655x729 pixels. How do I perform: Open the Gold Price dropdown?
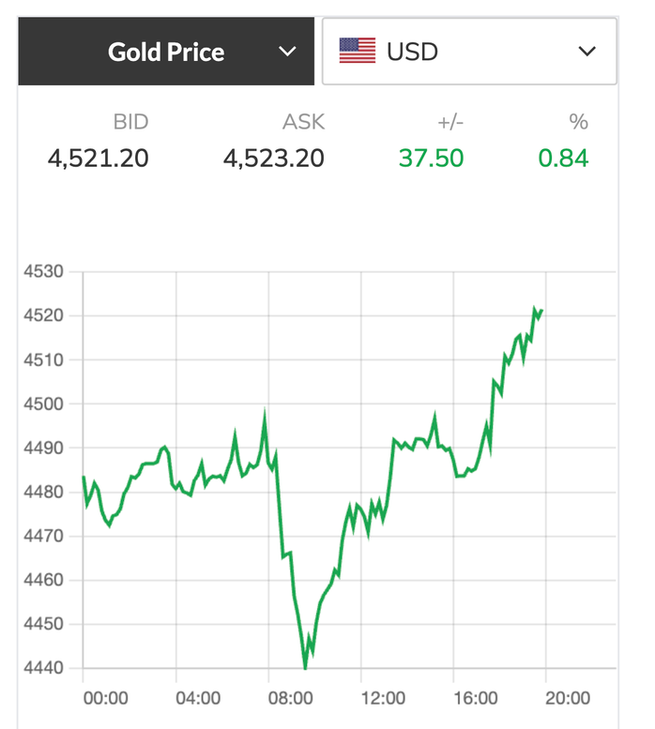(167, 51)
